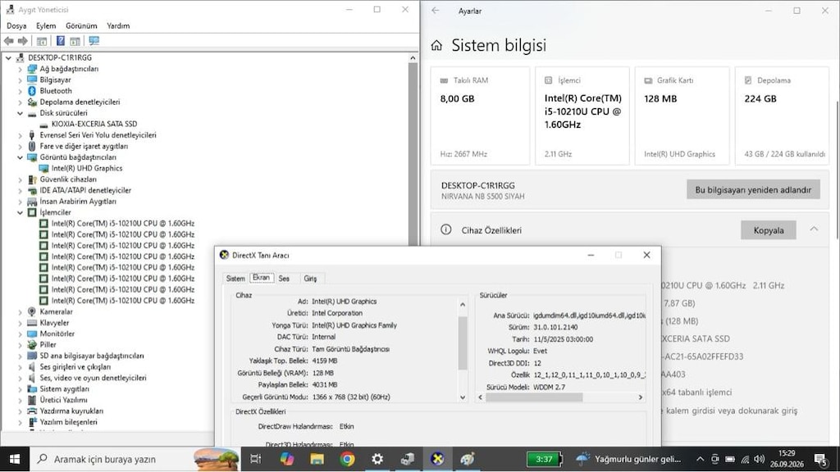This screenshot has height=472, width=840.
Task: Select the Ekran tab in DirectX tool
Action: [262, 278]
